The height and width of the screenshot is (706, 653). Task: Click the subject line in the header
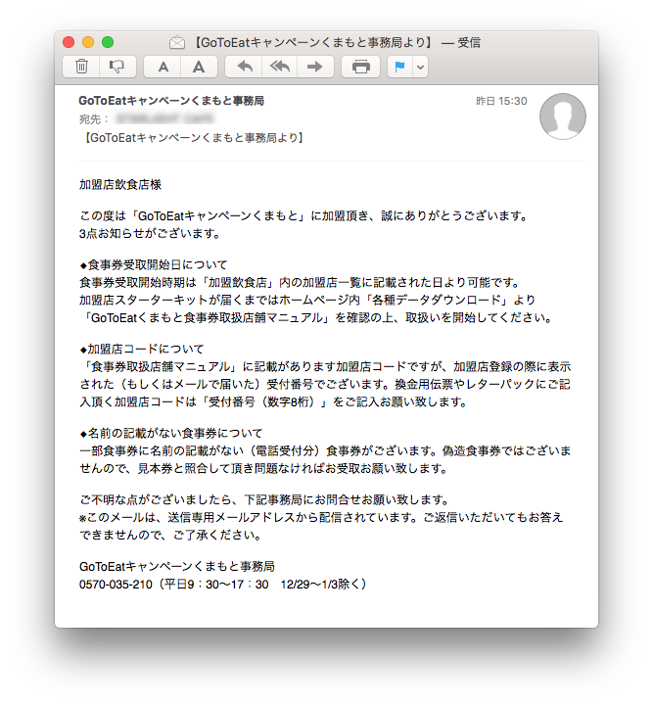point(191,138)
